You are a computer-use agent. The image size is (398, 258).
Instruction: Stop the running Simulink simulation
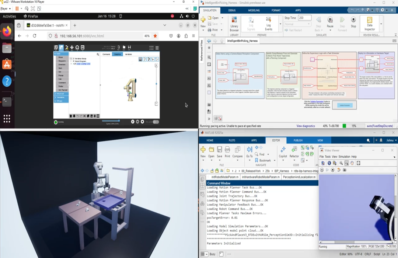[x=353, y=21]
